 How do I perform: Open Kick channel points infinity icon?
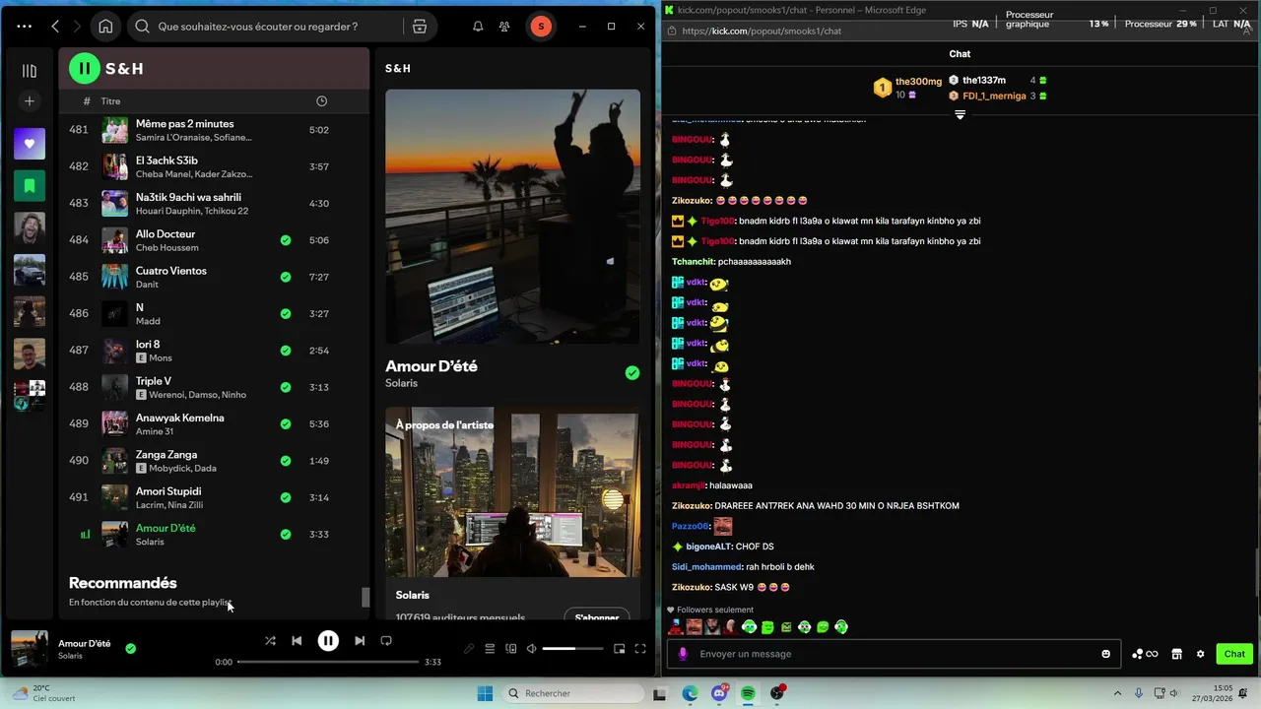1145,654
